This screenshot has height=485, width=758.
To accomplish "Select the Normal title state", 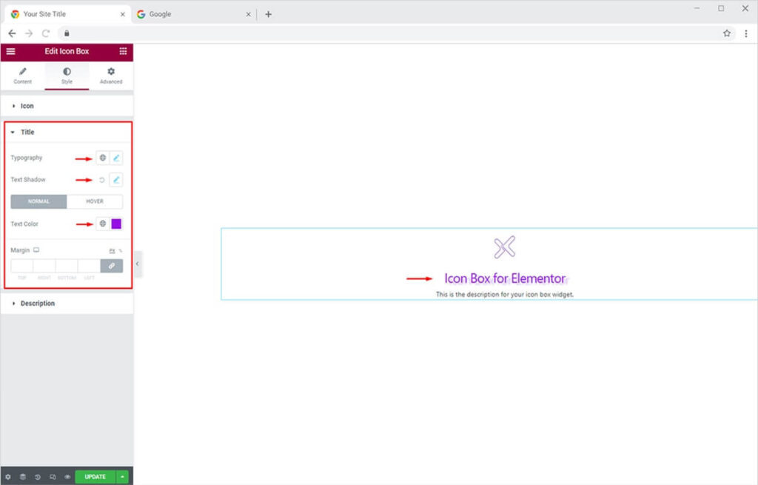I will (x=38, y=201).
